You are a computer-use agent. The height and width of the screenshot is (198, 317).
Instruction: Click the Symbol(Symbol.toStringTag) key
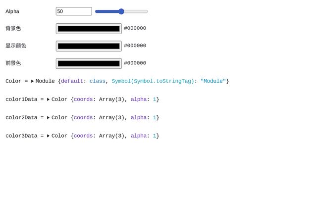coord(153,81)
